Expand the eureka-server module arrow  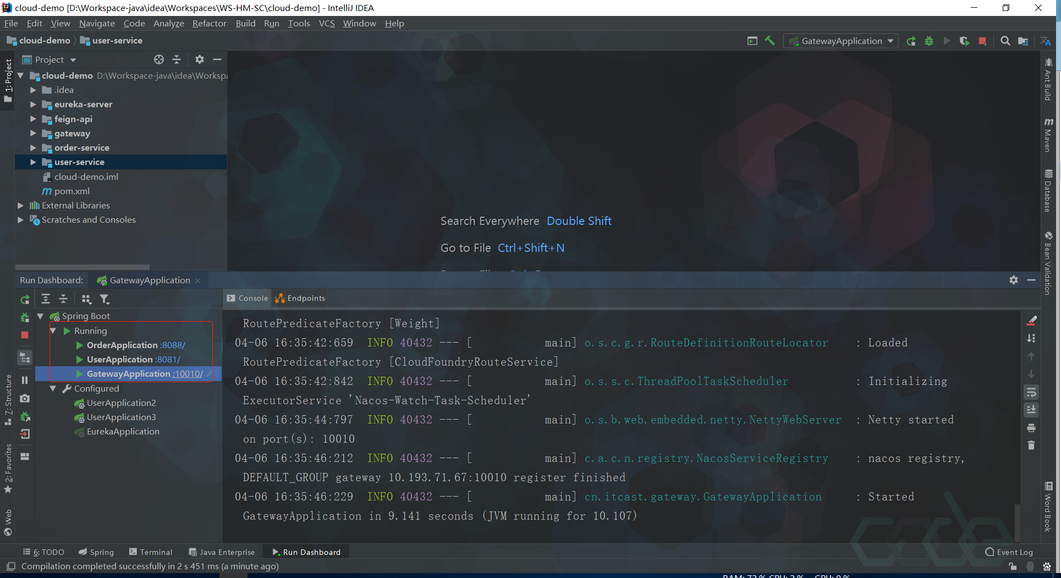[x=34, y=104]
